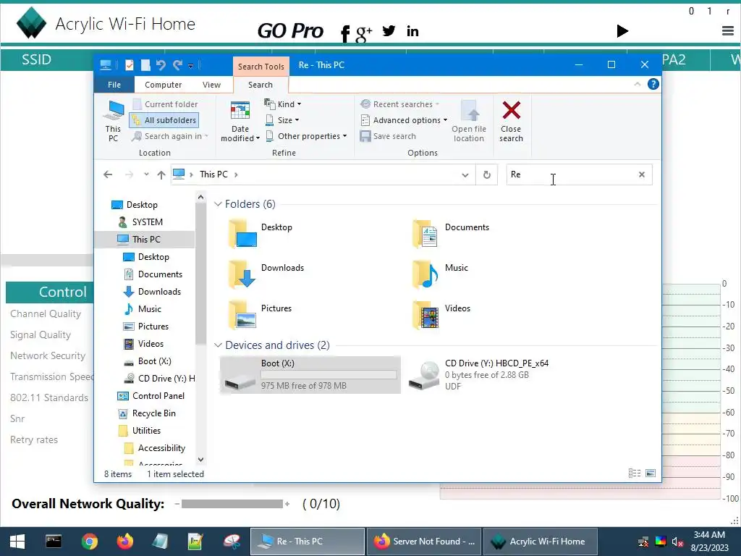Go up one folder level arrow
This screenshot has width=741, height=556.
161,174
